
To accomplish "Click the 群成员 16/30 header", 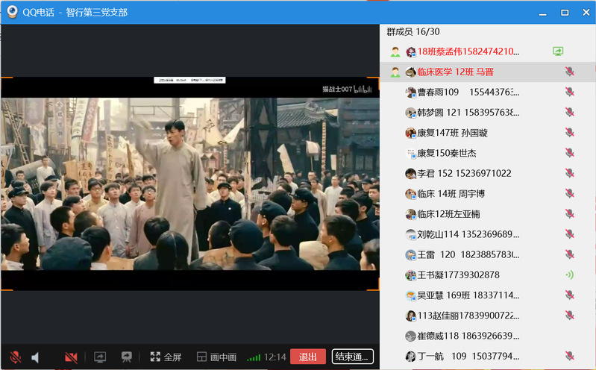I will (x=413, y=31).
